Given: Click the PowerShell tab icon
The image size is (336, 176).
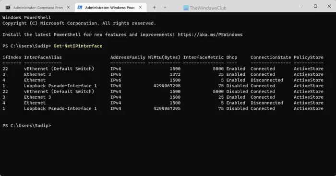Looking at the screenshot, I should [x=80, y=8].
